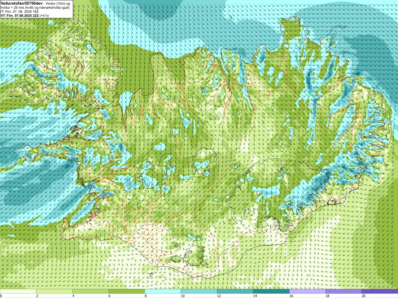Click the Veðurstofan/IS750dev title text
Image resolution: width=398 pixels, height=298 pixels.
tap(21, 3)
